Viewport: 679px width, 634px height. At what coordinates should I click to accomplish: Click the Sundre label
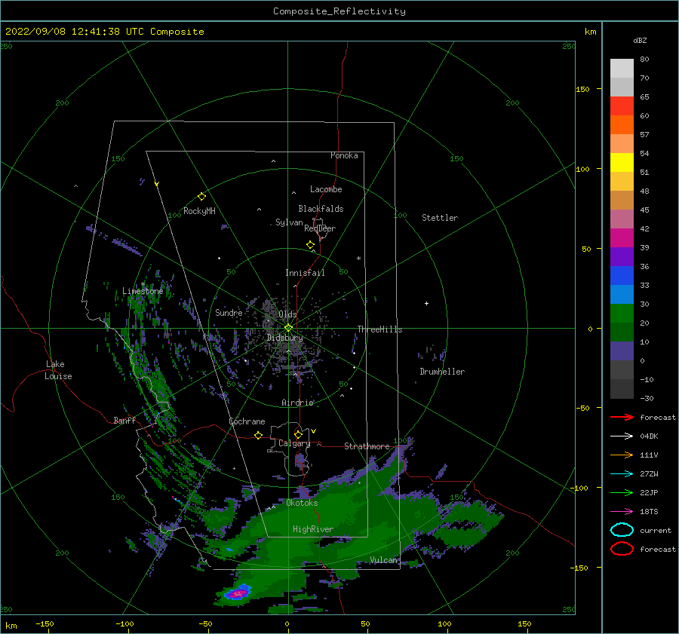click(x=229, y=312)
